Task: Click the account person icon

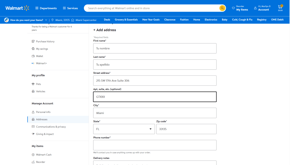Action: 255,8
